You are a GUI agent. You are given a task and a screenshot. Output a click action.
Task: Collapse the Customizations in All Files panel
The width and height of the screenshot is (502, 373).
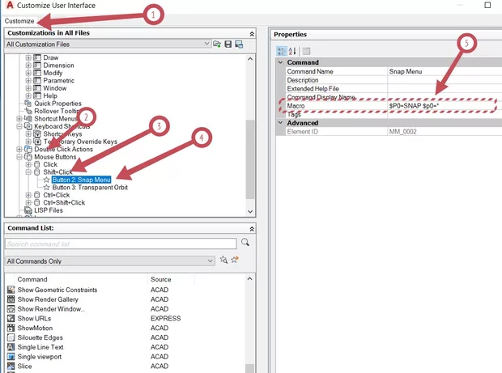(x=252, y=34)
